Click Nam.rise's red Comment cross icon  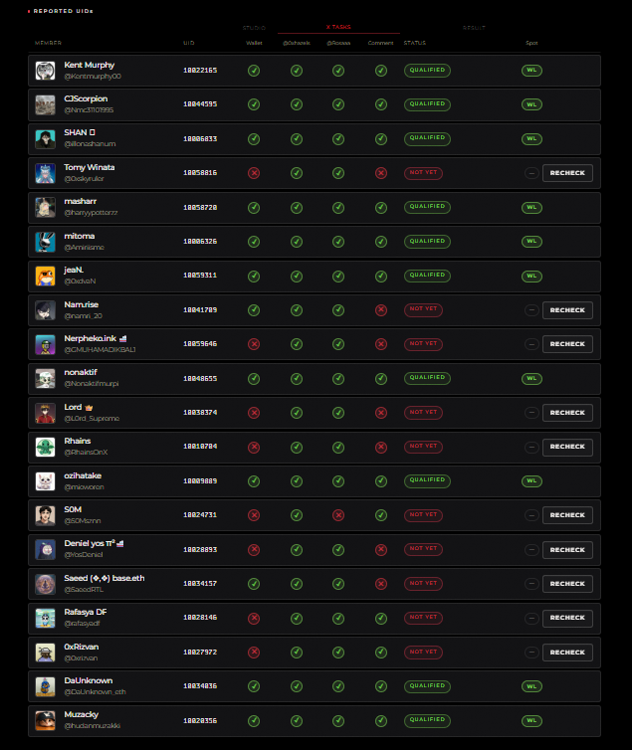coord(381,310)
